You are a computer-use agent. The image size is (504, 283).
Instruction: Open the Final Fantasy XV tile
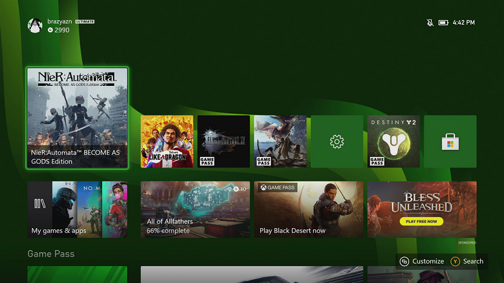tap(224, 141)
